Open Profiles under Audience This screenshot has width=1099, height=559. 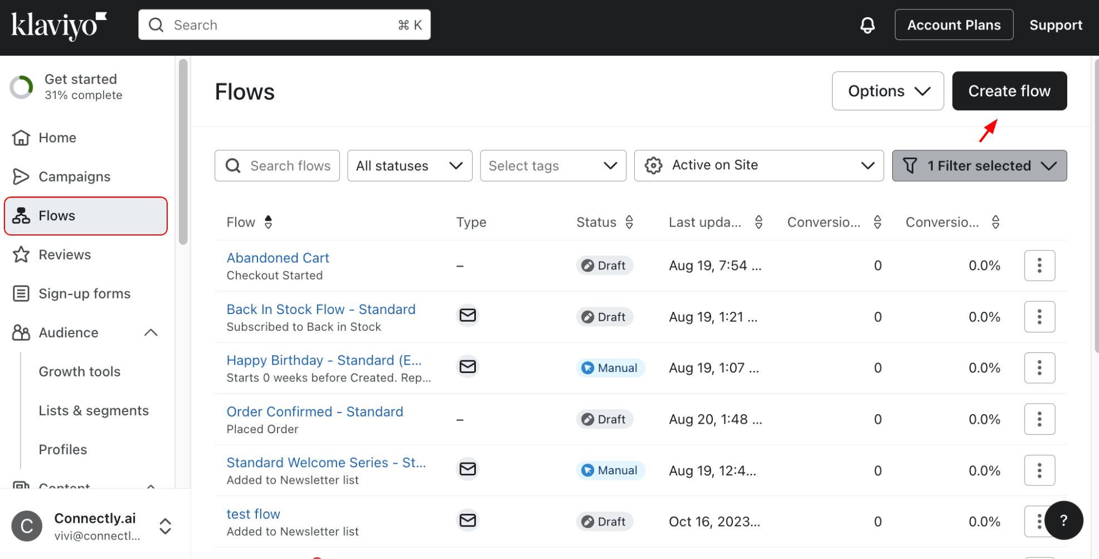pyautogui.click(x=62, y=449)
